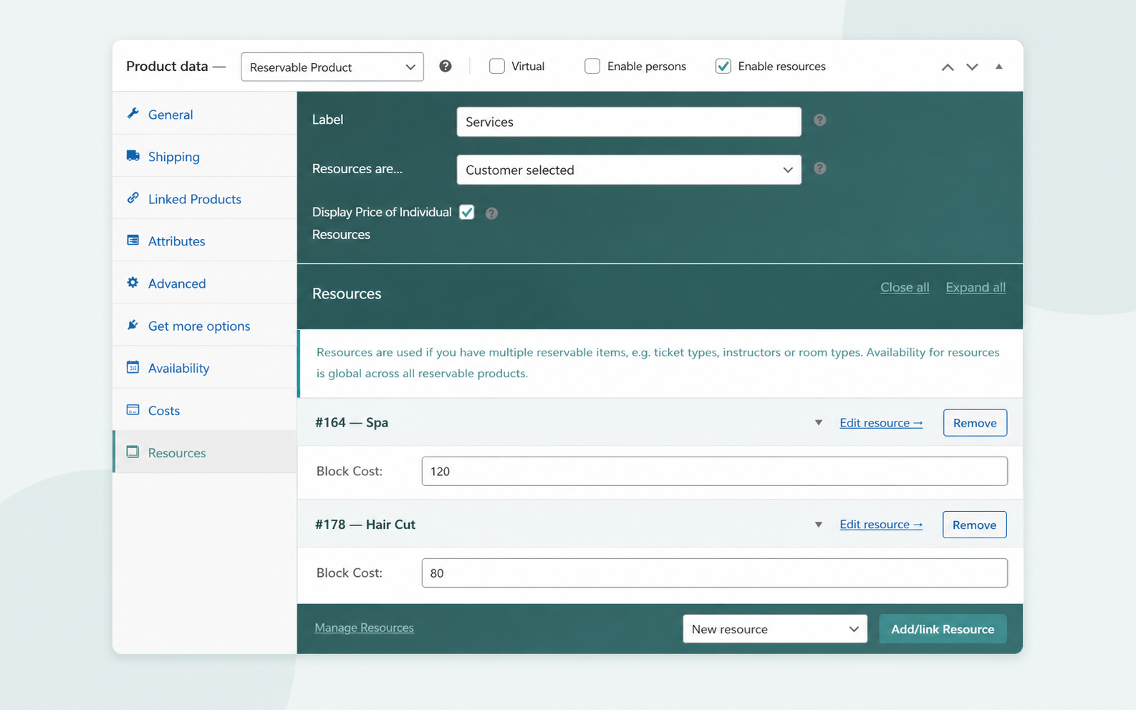Open the General tab
1136x710 pixels.
coord(205,114)
